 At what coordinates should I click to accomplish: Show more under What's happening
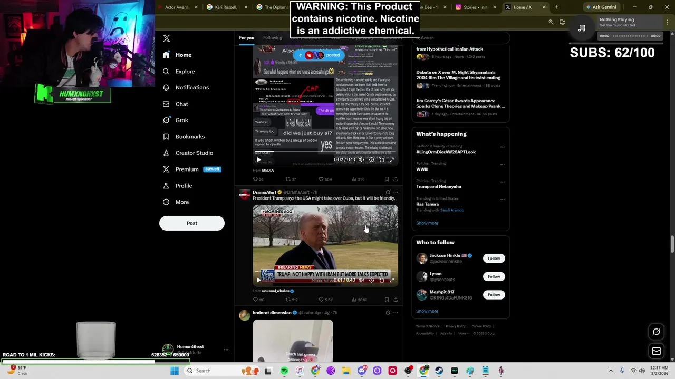427,223
